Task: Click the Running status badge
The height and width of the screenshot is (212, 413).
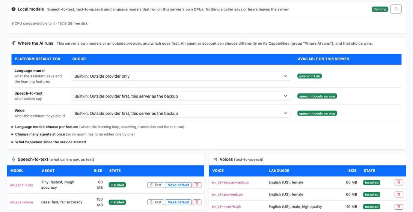Action: coord(380,9)
